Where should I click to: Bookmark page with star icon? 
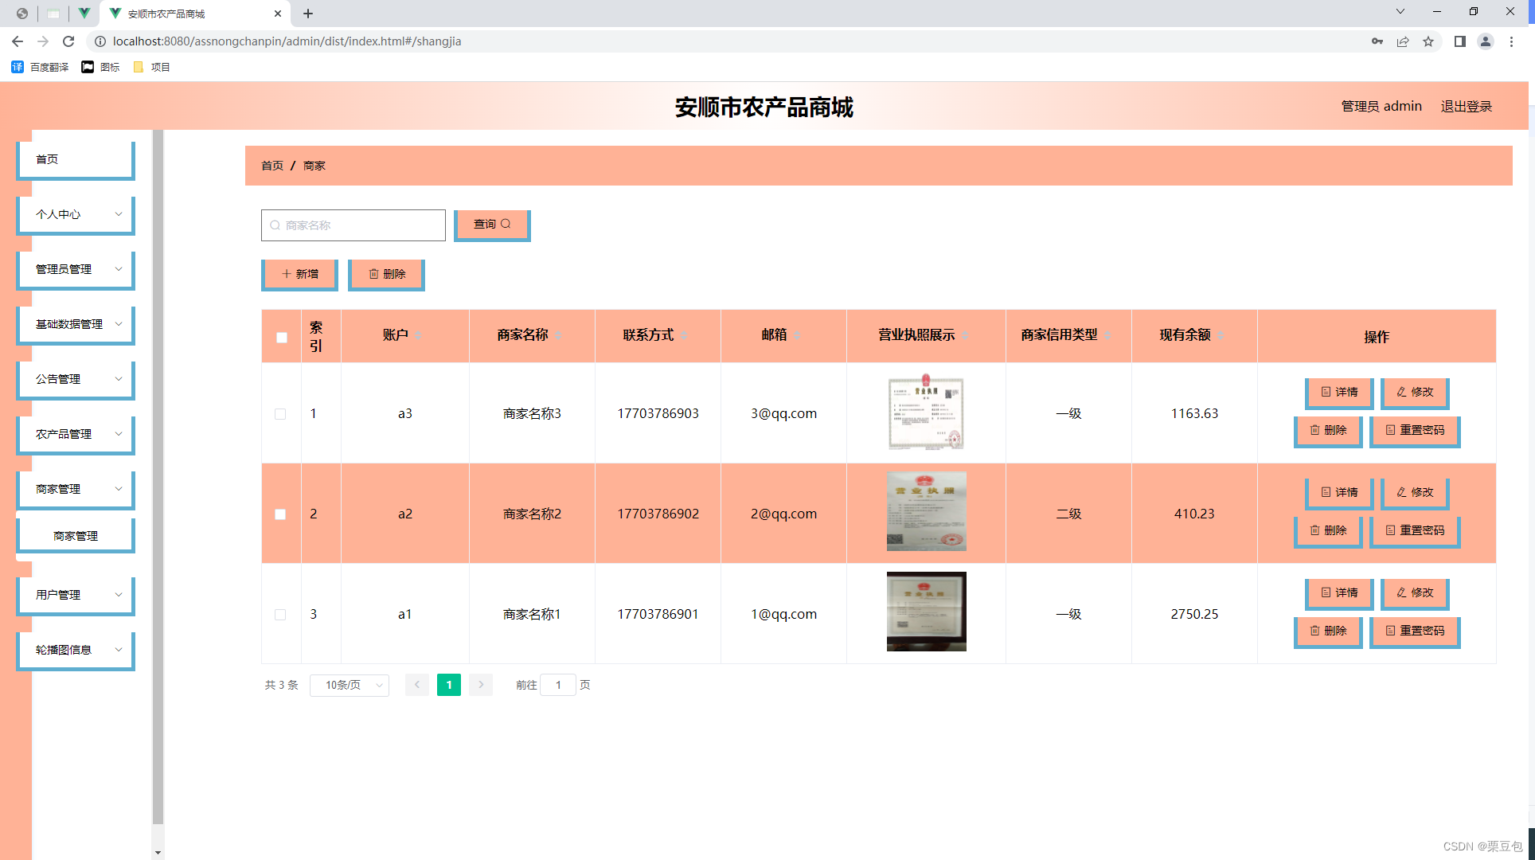[1428, 41]
